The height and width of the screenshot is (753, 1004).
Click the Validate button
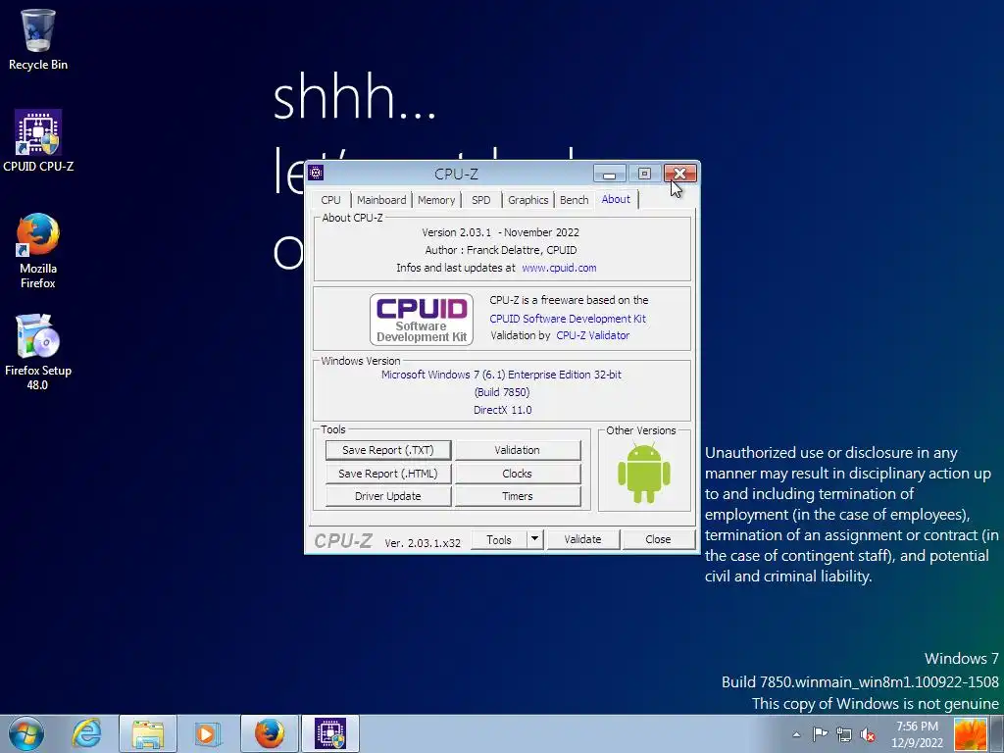(x=582, y=540)
